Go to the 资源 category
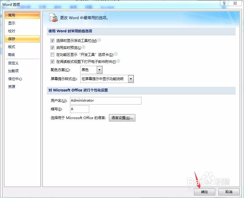 pos(22,86)
